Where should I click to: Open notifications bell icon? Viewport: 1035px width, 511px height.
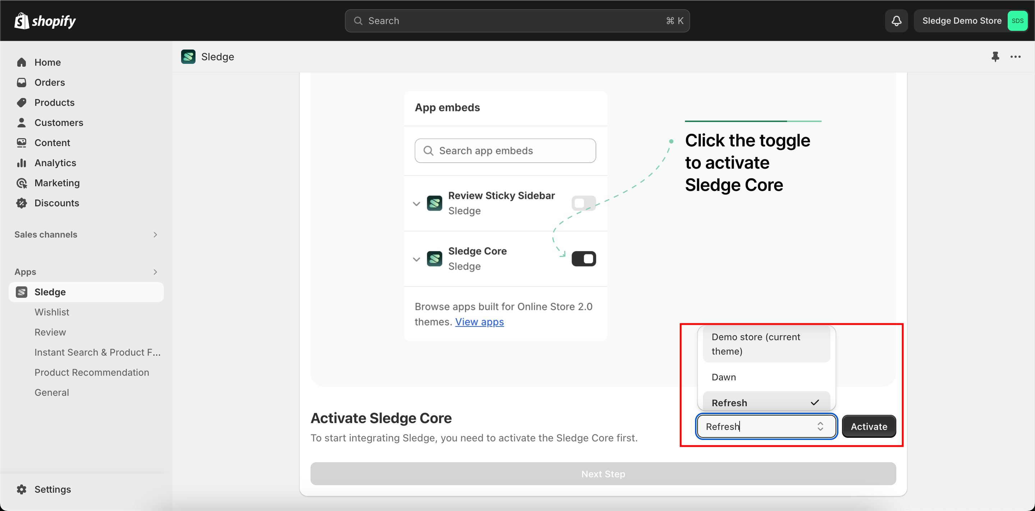pos(896,21)
